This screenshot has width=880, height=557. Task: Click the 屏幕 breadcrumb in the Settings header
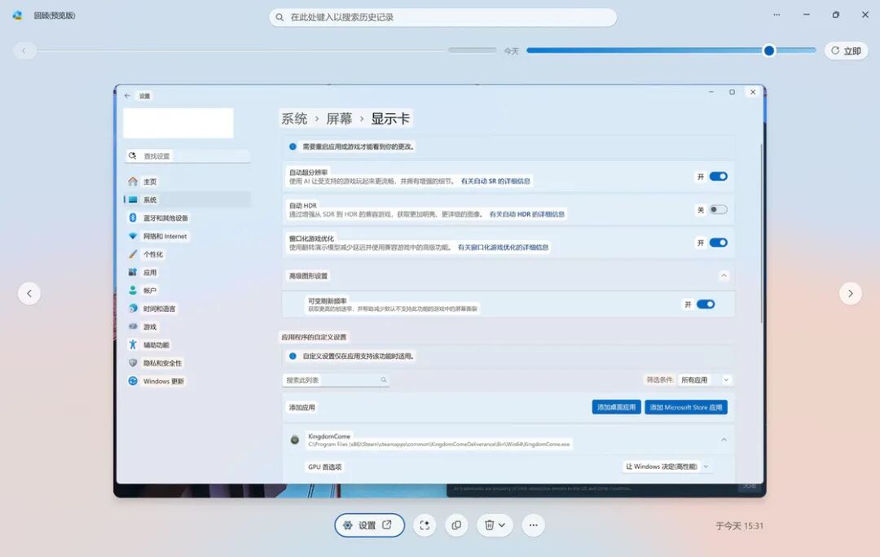(x=339, y=119)
